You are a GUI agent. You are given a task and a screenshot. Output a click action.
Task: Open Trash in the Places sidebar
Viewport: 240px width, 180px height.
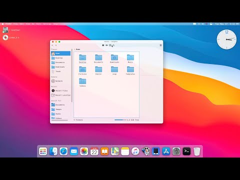[60, 71]
